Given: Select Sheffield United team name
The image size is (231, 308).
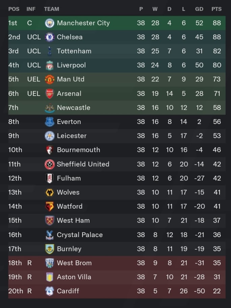Looking at the screenshot, I should 83,164.
